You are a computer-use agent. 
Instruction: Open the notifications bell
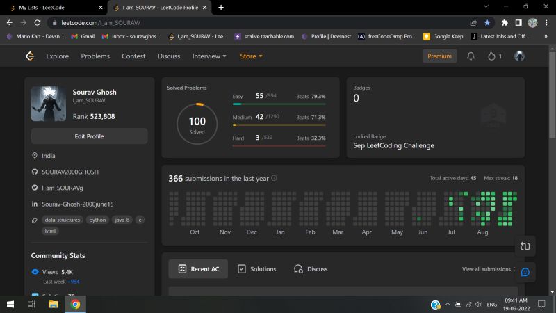pyautogui.click(x=471, y=56)
